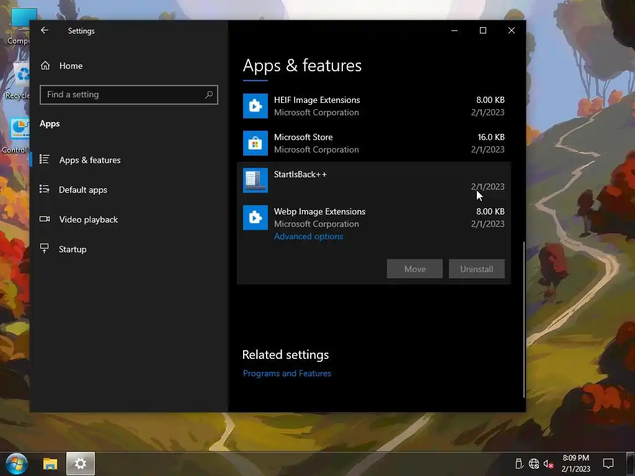Click the Uninstall button
The width and height of the screenshot is (635, 476).
coord(477,269)
